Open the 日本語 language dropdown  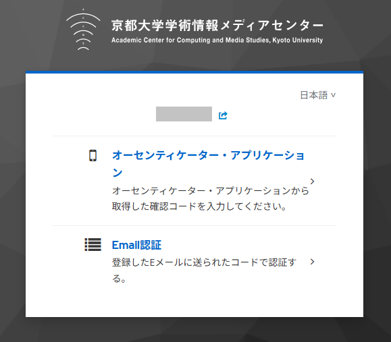coord(318,95)
